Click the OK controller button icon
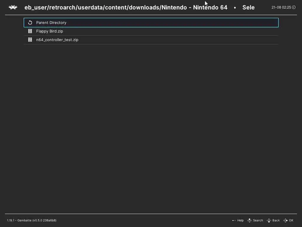The height and width of the screenshot is (227, 302). (x=285, y=220)
